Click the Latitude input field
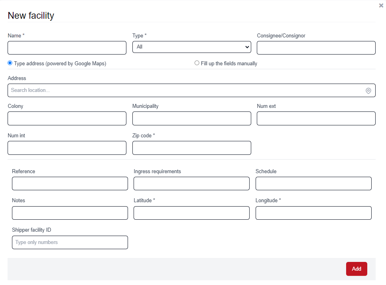 (192, 213)
